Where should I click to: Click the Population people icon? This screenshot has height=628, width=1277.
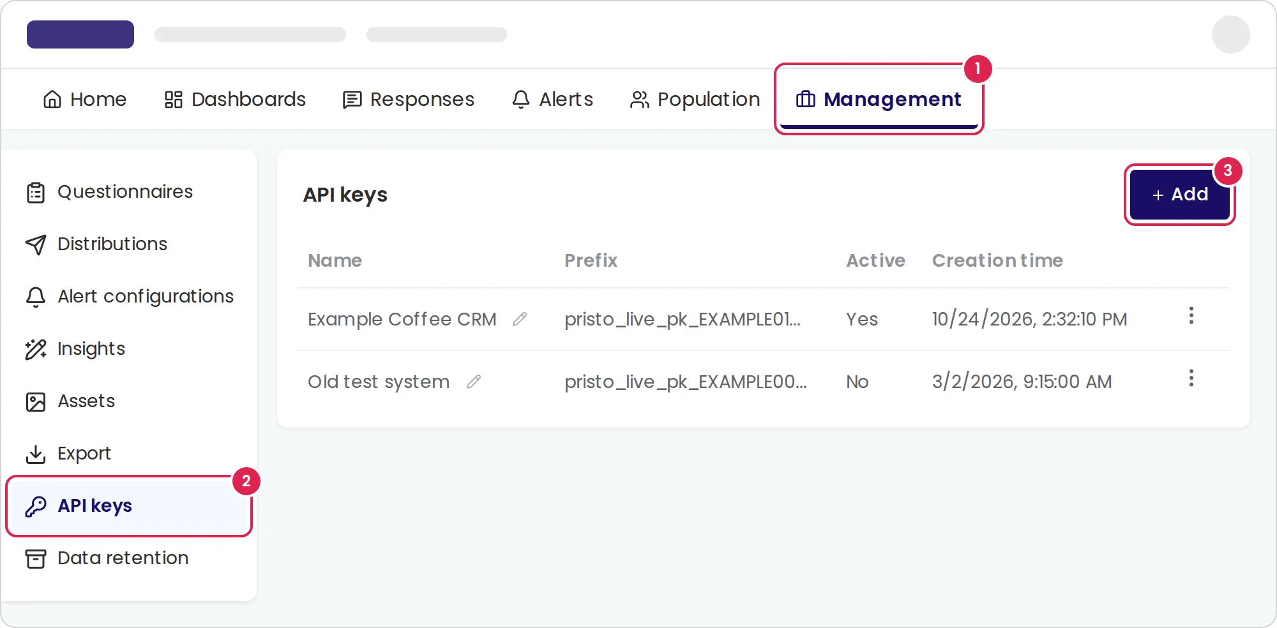pyautogui.click(x=640, y=100)
